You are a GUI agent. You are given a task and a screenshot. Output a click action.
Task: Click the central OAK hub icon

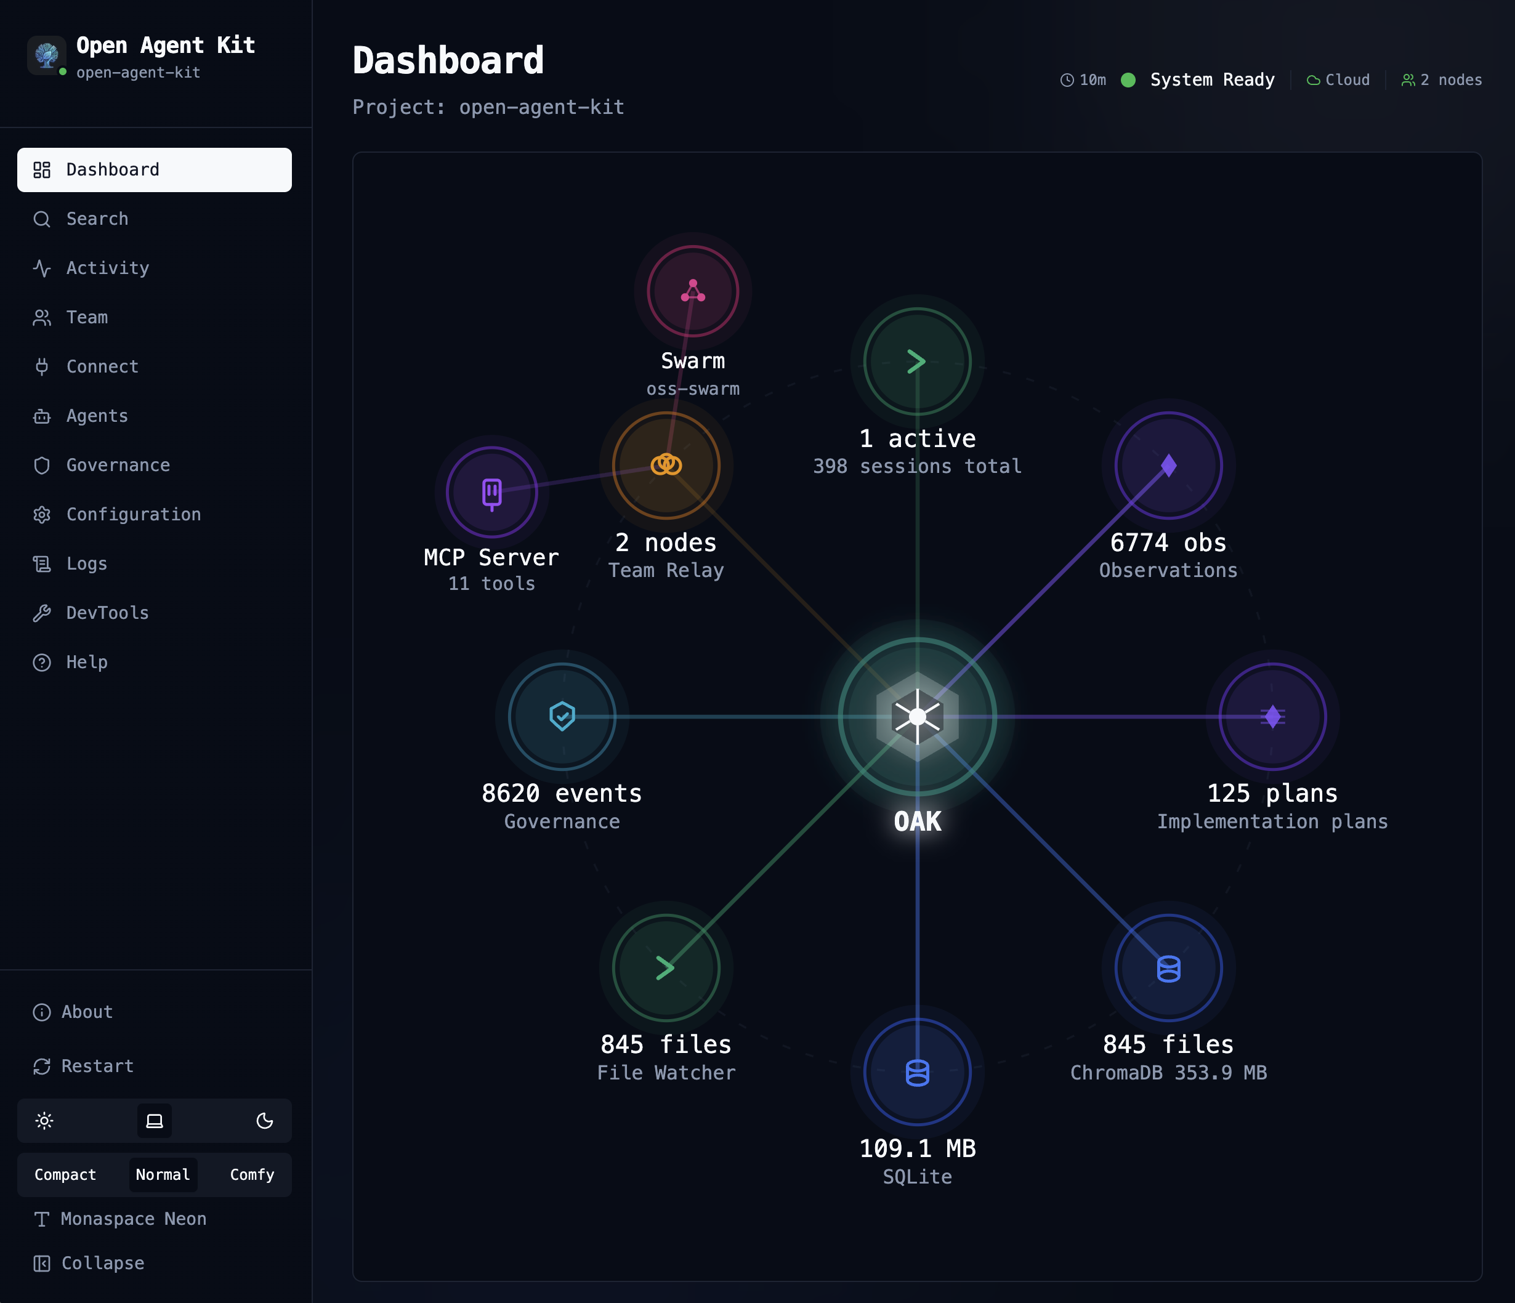click(x=917, y=717)
